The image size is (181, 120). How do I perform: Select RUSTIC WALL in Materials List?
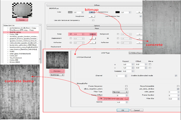[15, 32]
